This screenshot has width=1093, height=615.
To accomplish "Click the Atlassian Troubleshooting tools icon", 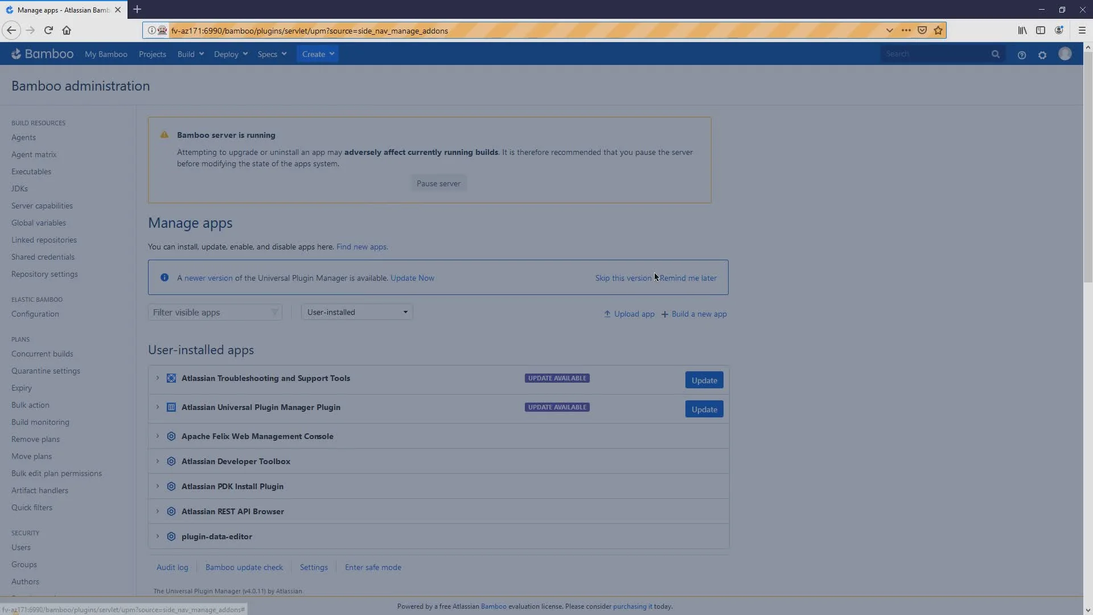I will coord(171,378).
